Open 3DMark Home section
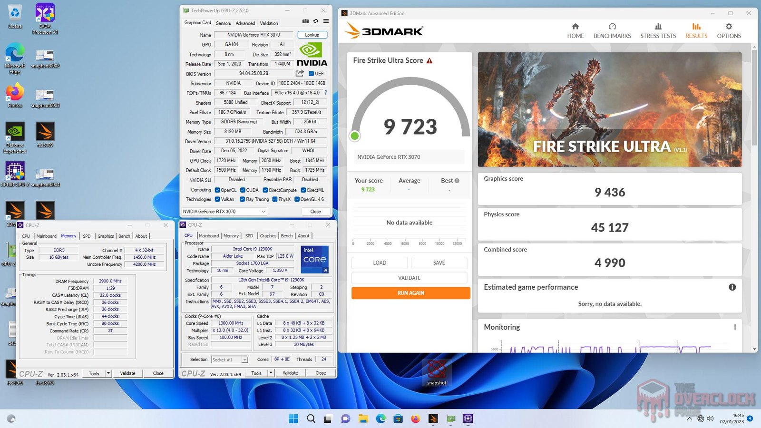The width and height of the screenshot is (761, 428). point(576,31)
